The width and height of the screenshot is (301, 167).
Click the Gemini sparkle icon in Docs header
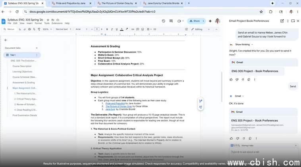tap(210, 21)
